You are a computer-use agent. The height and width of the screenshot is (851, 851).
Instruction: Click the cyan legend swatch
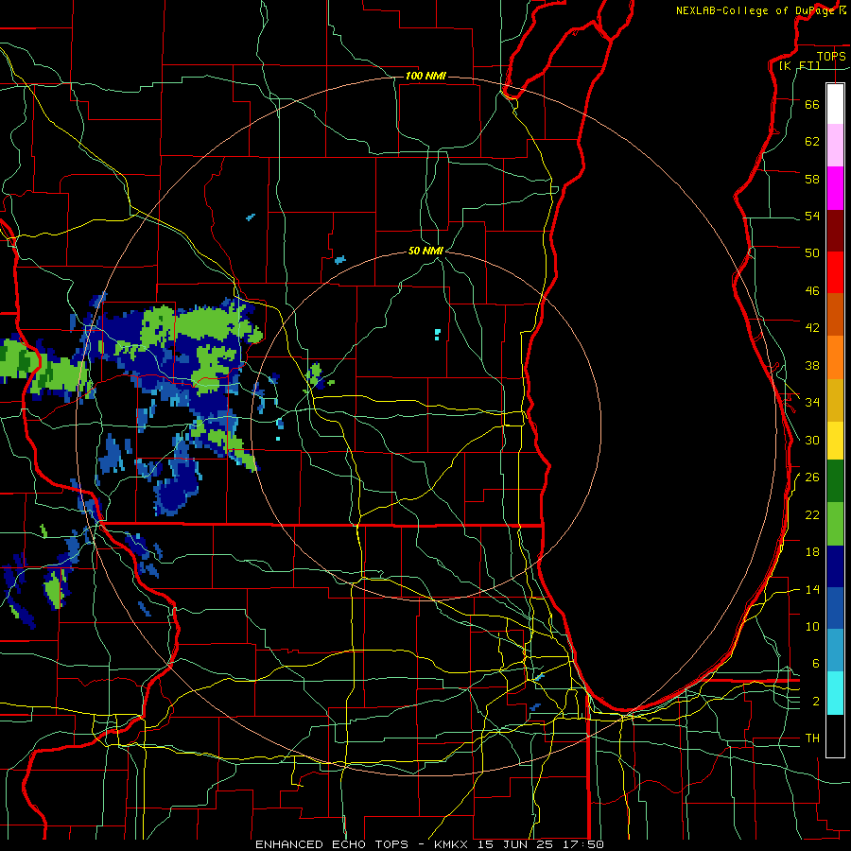click(835, 694)
